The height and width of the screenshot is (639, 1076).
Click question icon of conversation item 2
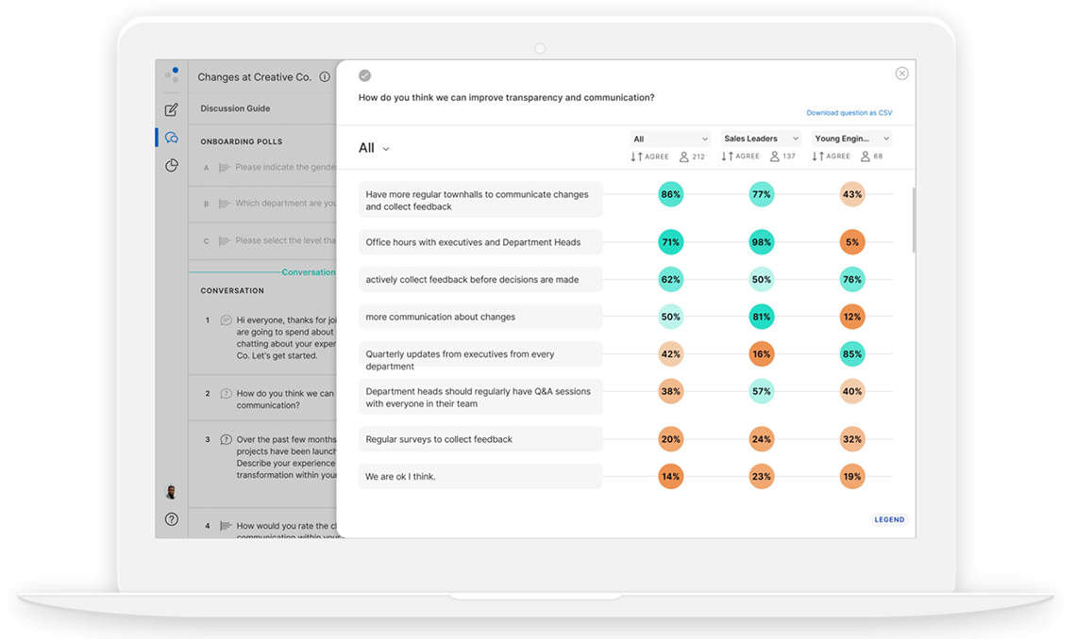point(226,393)
